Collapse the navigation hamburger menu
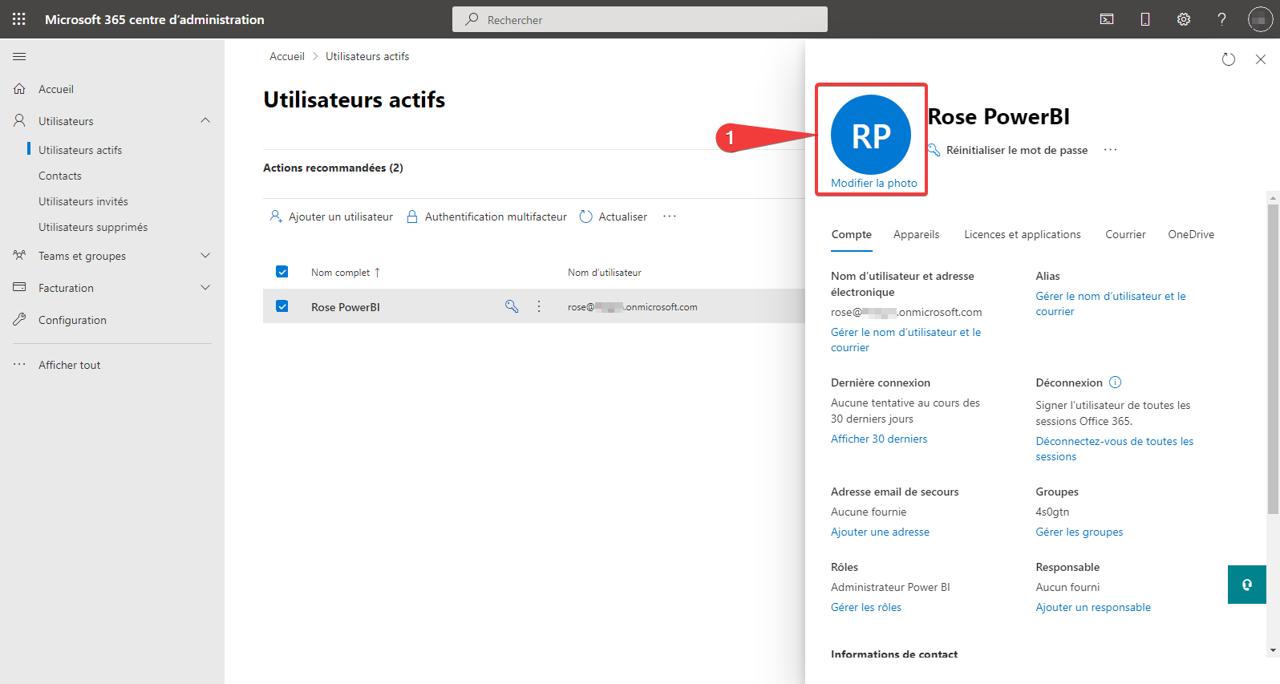 pyautogui.click(x=19, y=56)
